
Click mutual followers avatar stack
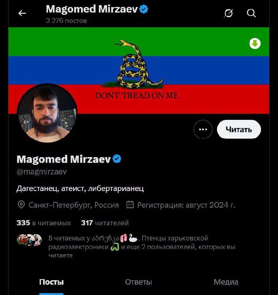point(29,240)
